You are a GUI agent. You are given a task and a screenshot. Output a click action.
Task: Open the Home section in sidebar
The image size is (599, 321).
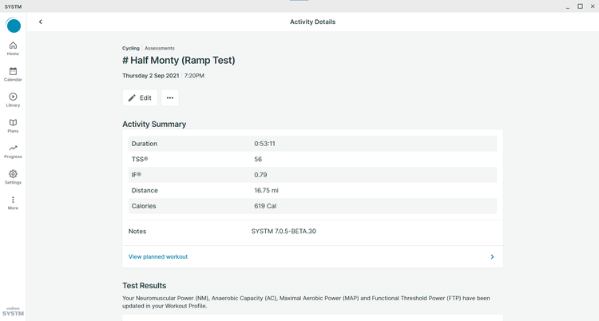(13, 49)
